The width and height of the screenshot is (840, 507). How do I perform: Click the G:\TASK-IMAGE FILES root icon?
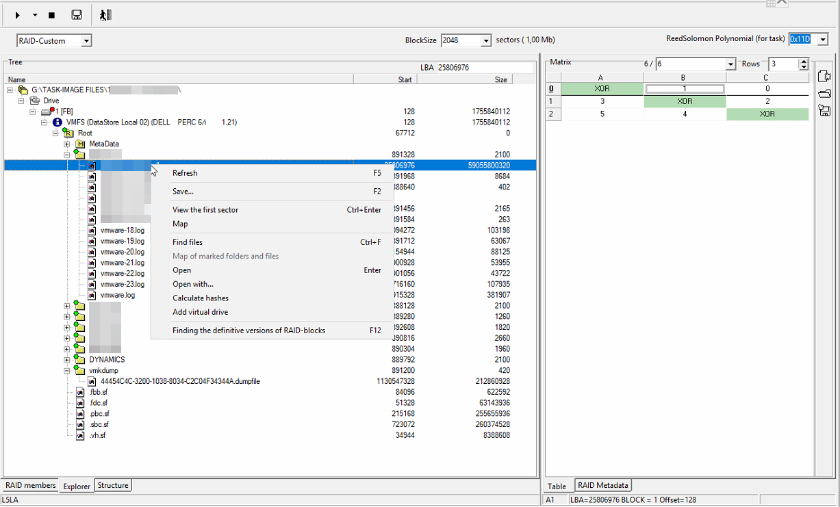[x=23, y=90]
